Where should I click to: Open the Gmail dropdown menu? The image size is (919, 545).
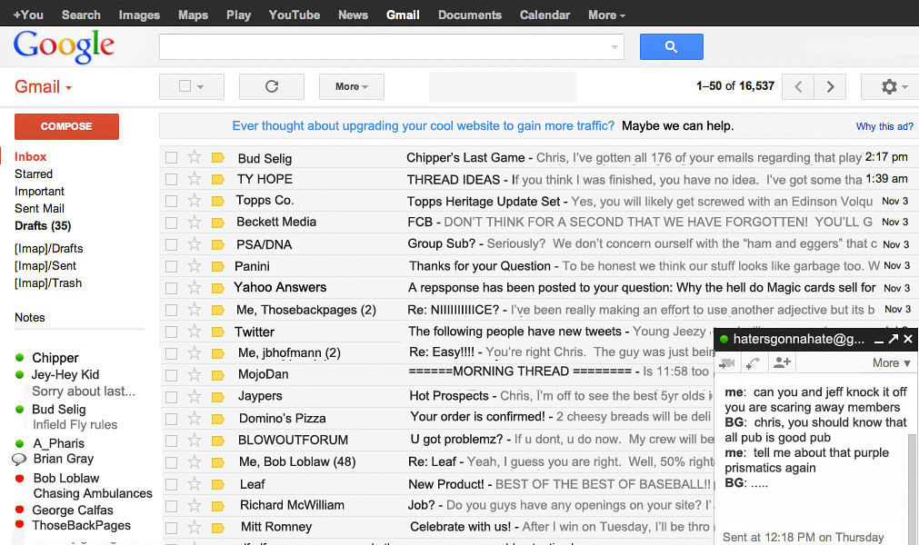(x=43, y=86)
